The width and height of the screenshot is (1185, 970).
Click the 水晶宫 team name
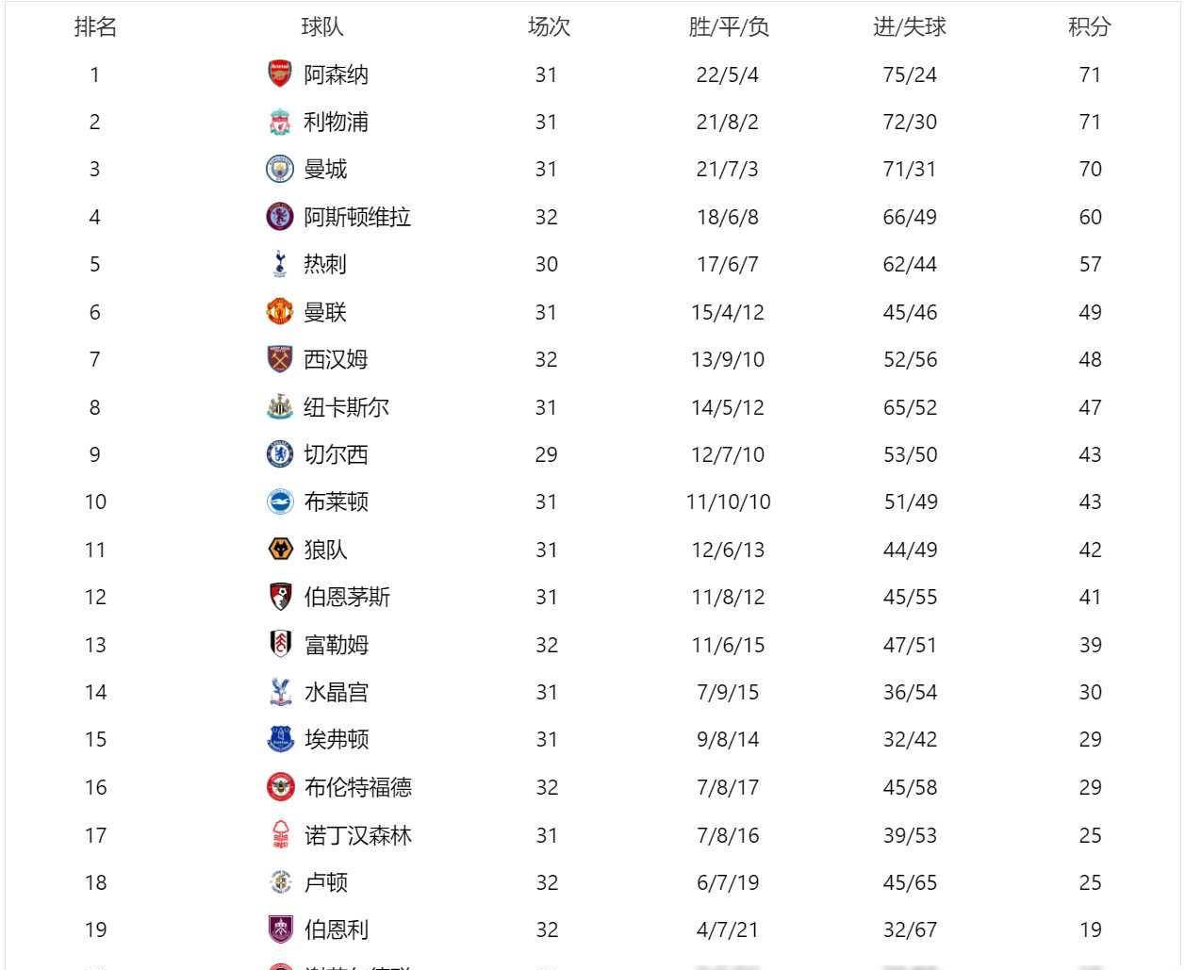pos(336,692)
